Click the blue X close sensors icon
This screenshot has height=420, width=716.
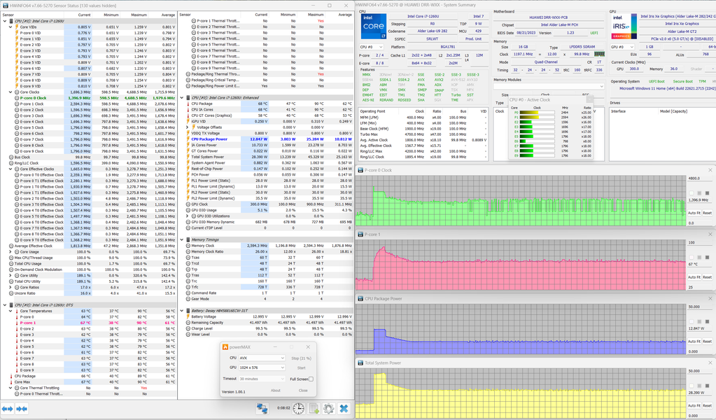[x=344, y=408]
